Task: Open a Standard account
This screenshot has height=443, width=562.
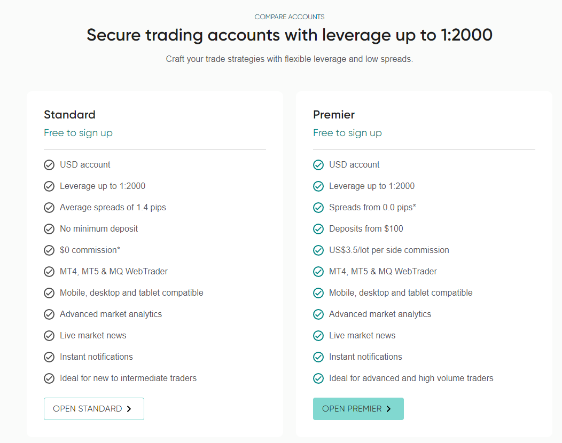Action: (94, 409)
